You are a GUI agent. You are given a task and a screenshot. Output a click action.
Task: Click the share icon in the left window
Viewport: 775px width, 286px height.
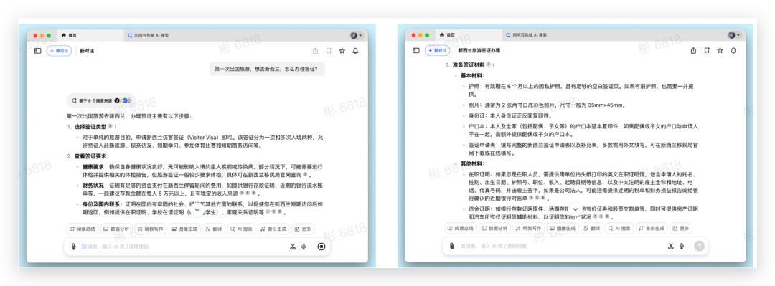pyautogui.click(x=315, y=51)
